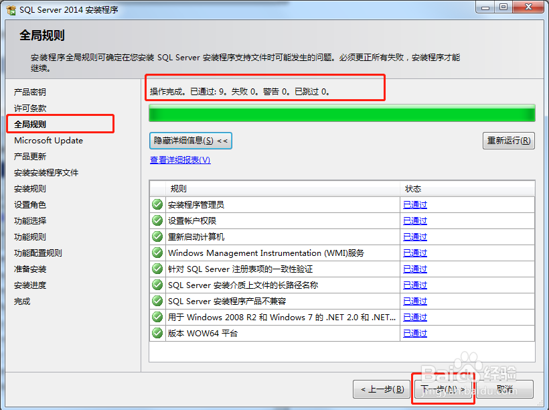
Task: Select 功能规则 step in sidebar
Action: tap(29, 237)
